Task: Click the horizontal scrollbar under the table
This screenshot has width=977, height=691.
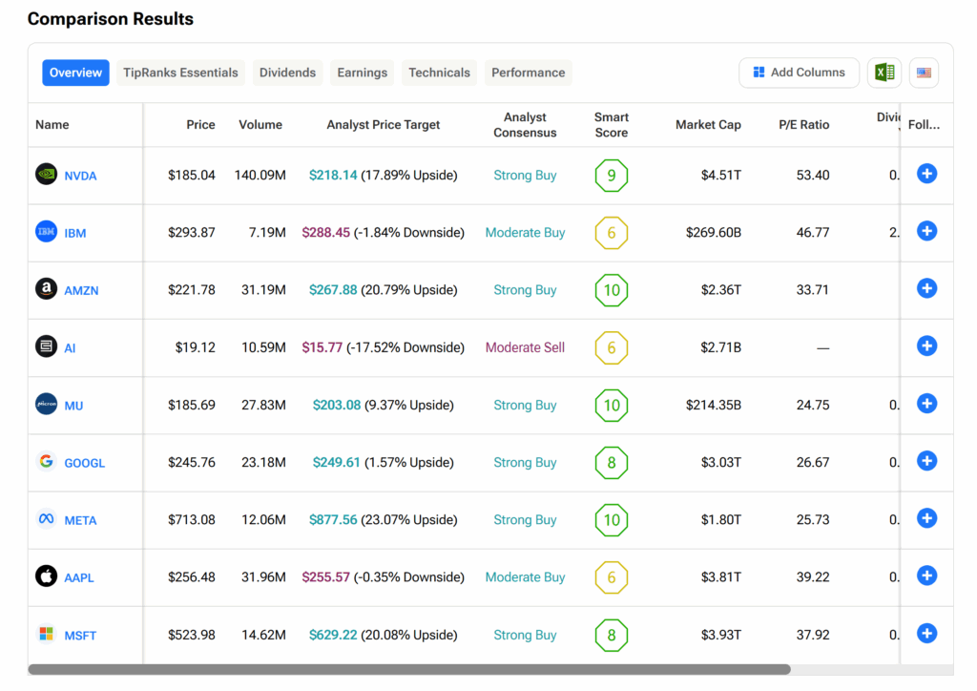Action: pos(408,670)
